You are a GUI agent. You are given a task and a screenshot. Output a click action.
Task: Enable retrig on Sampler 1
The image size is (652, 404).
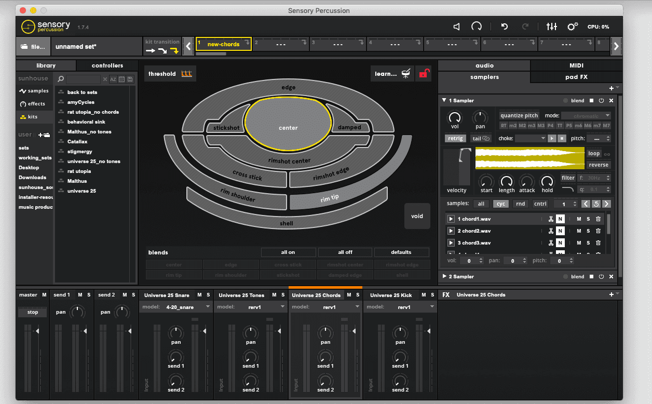(x=455, y=138)
